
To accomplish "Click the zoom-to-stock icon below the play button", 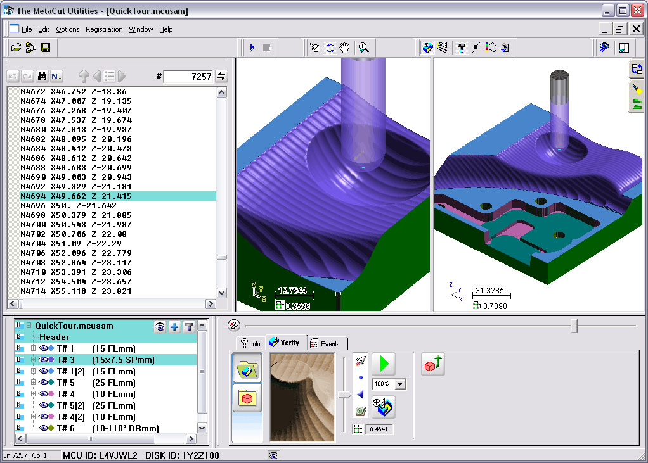I will point(383,407).
